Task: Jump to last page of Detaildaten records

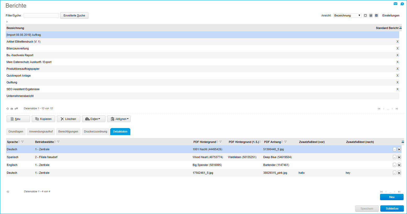Action: click(399, 192)
